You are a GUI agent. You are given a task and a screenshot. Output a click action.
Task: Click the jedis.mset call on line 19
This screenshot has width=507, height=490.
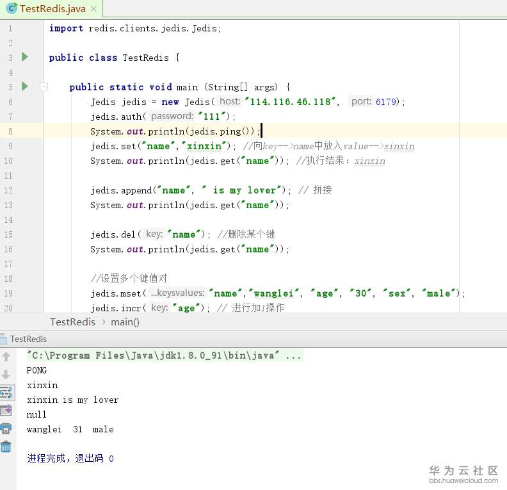[x=278, y=293]
